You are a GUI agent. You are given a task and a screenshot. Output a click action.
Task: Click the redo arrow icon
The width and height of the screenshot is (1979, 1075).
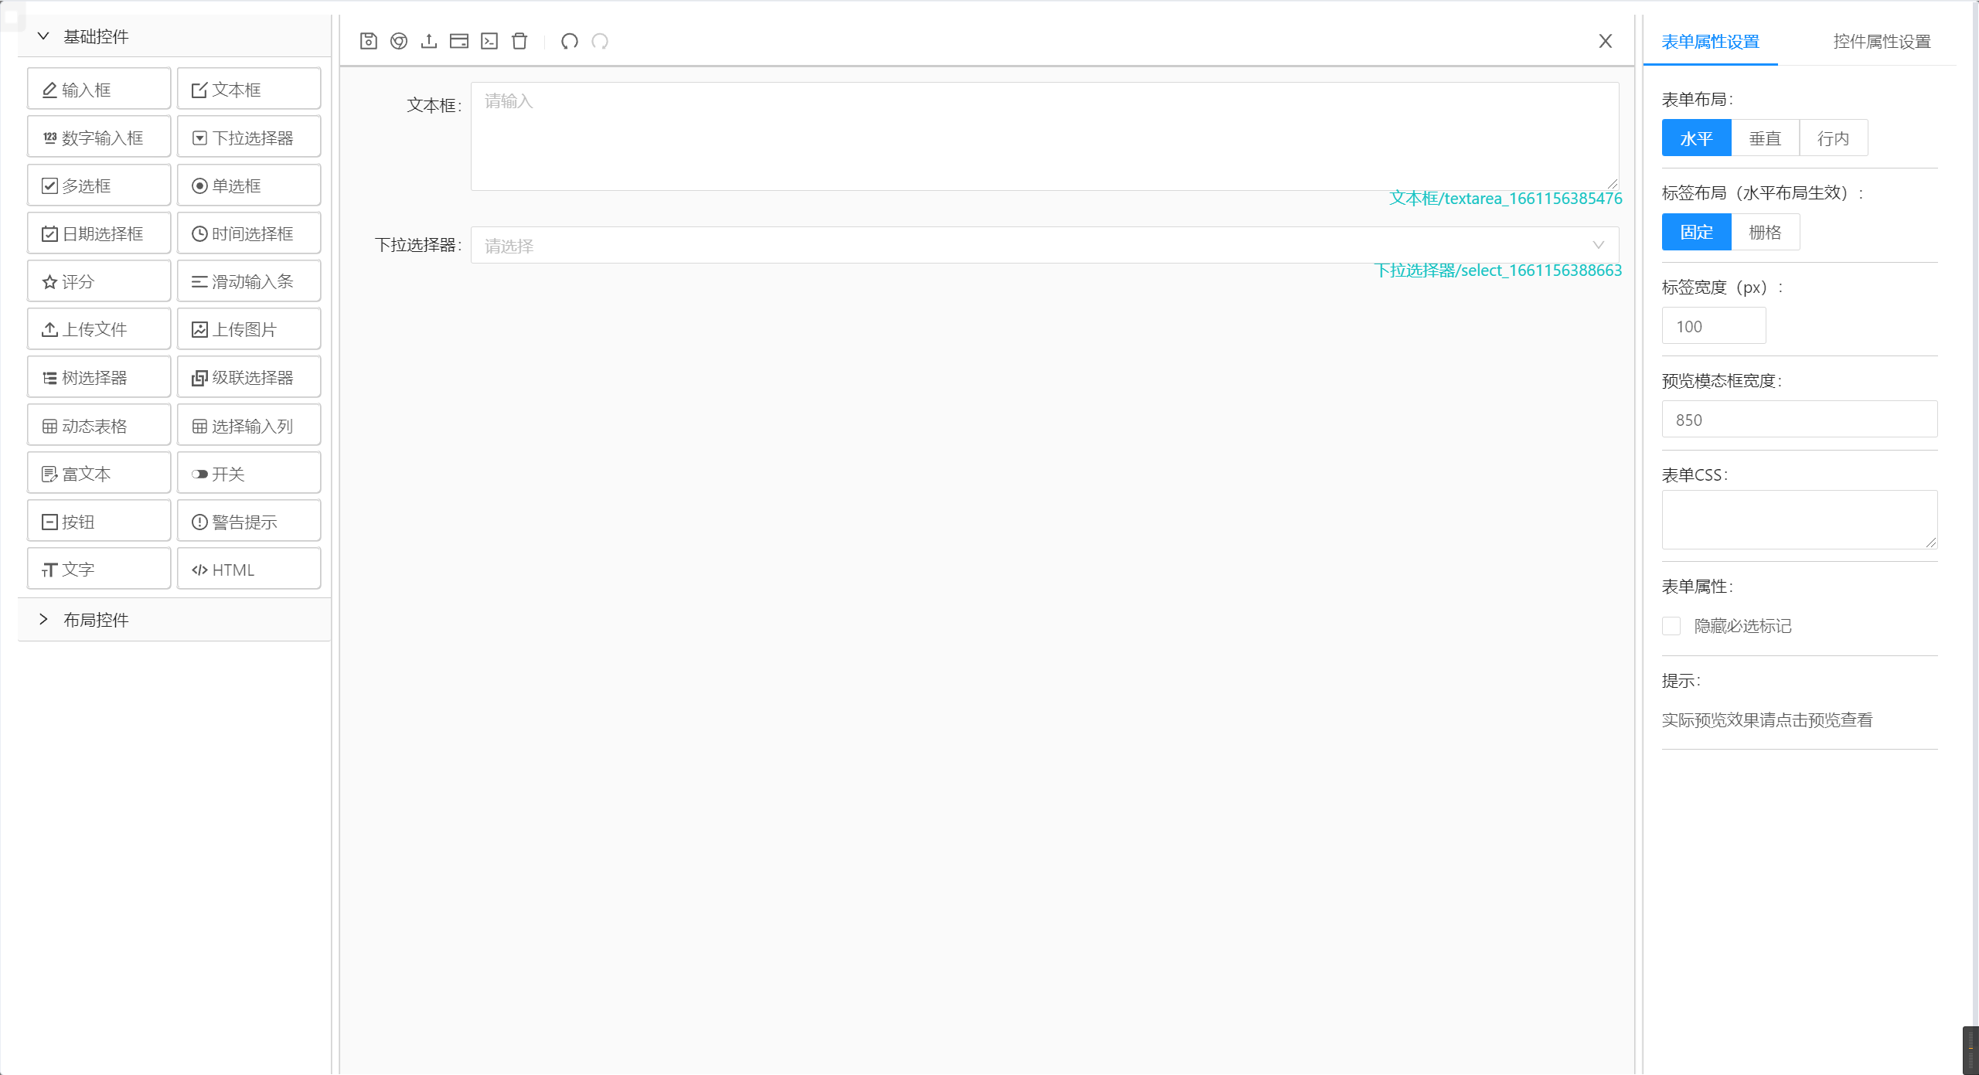(600, 41)
